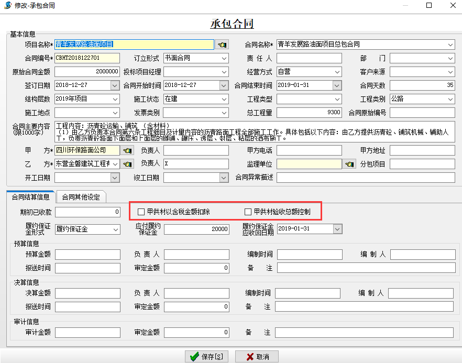This screenshot has height=363, width=462.
Task: Click the 原始合同金额 input field
Action: pyautogui.click(x=87, y=72)
